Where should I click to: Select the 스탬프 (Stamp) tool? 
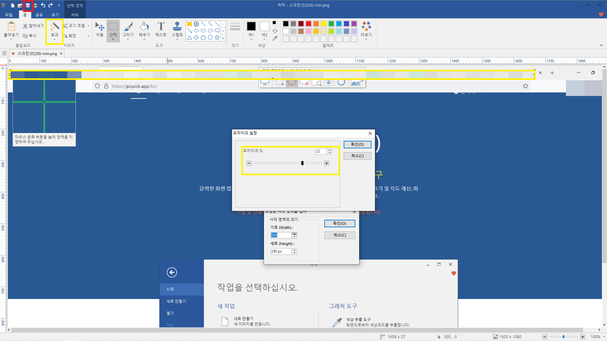[x=177, y=30]
